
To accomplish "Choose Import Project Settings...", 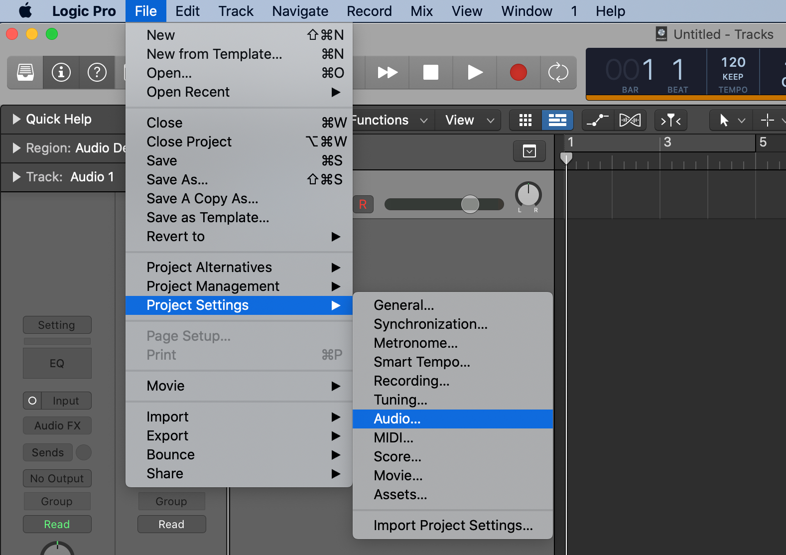I will 453,526.
